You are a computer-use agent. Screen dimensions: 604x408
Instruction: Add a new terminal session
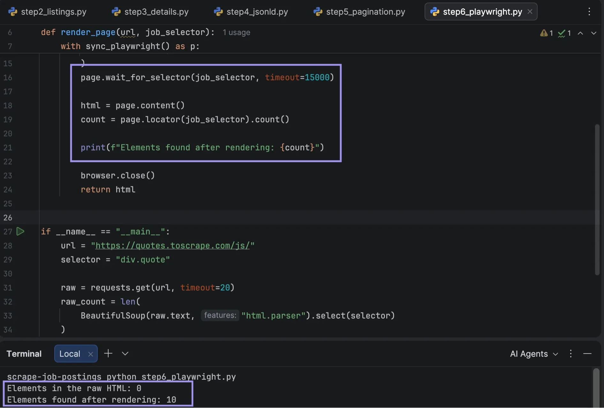(108, 353)
